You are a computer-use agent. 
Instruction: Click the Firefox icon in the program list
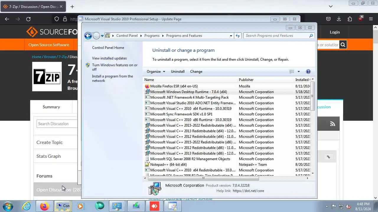click(x=147, y=86)
